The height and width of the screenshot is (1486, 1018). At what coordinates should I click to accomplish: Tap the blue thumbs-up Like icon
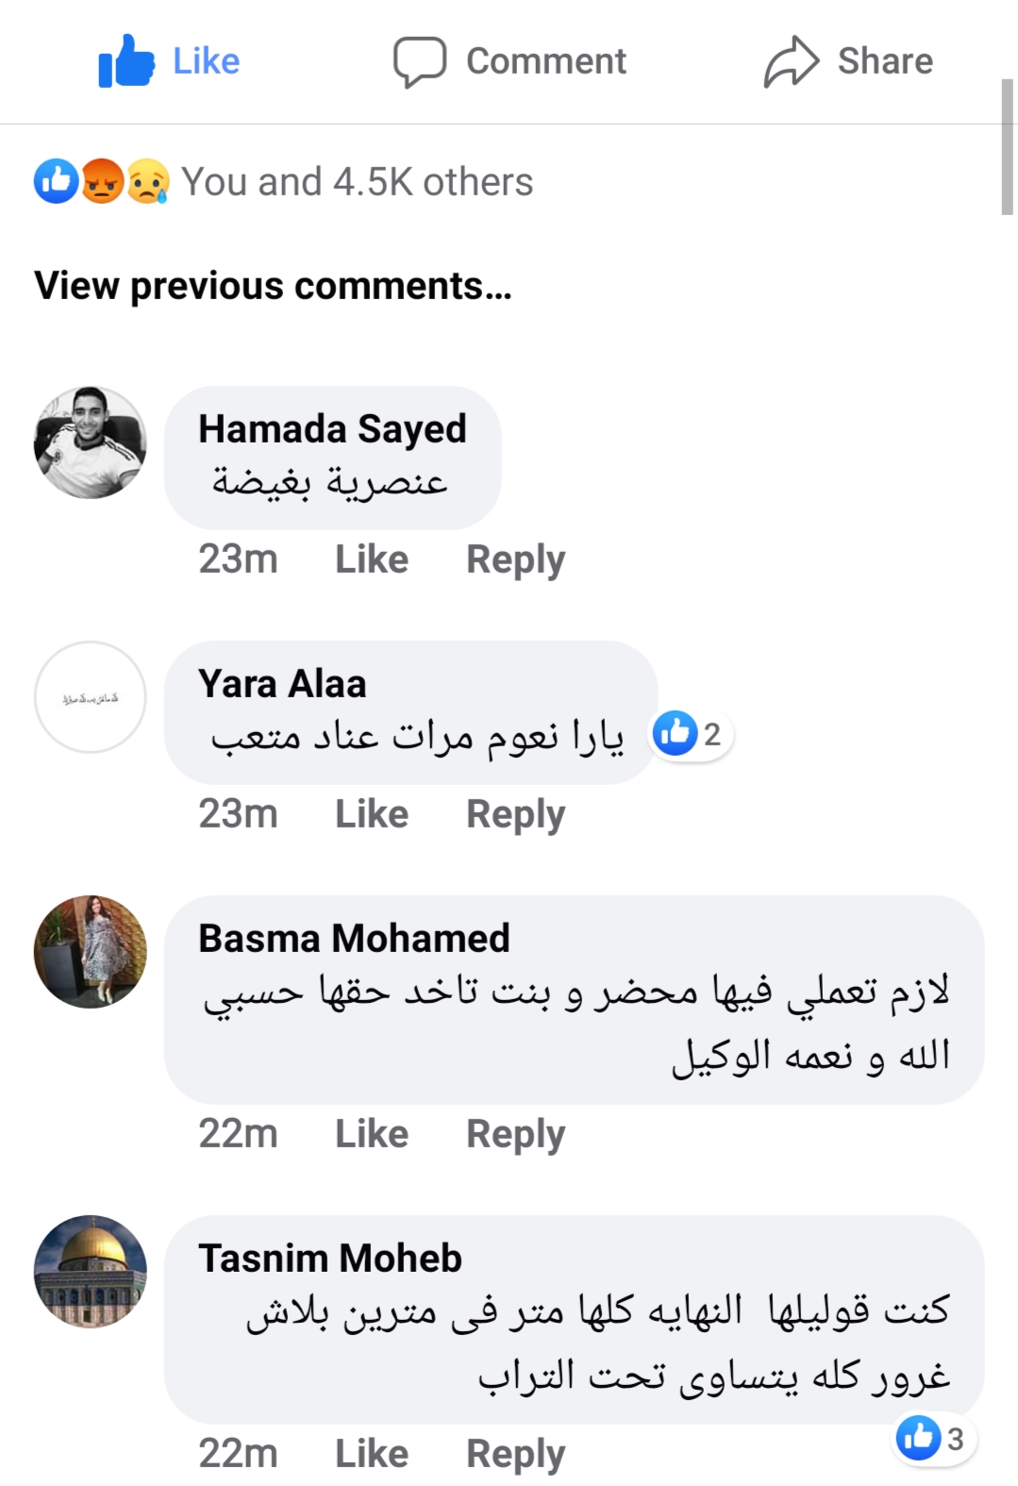point(126,61)
